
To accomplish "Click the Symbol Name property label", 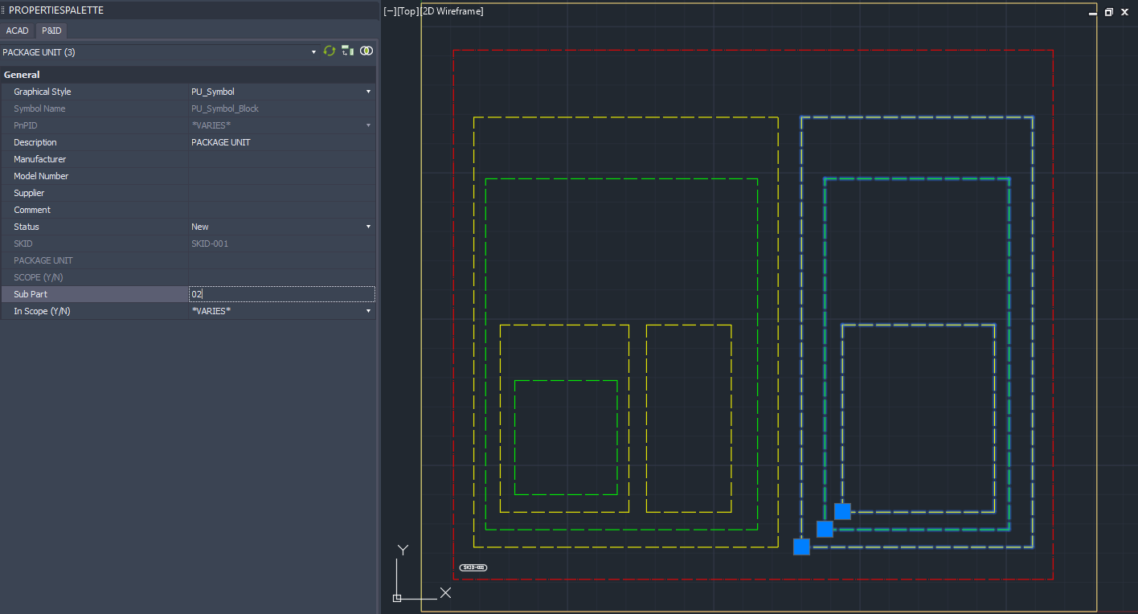I will (x=39, y=108).
